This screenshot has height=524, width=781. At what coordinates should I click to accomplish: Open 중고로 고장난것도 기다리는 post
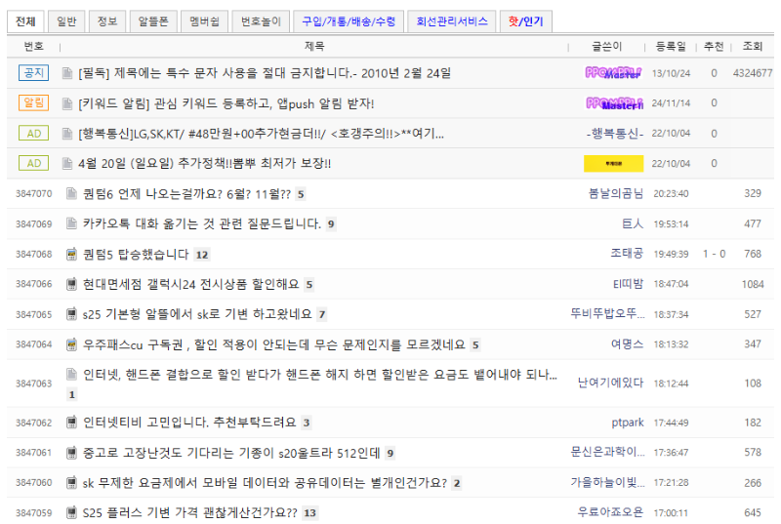pos(231,453)
